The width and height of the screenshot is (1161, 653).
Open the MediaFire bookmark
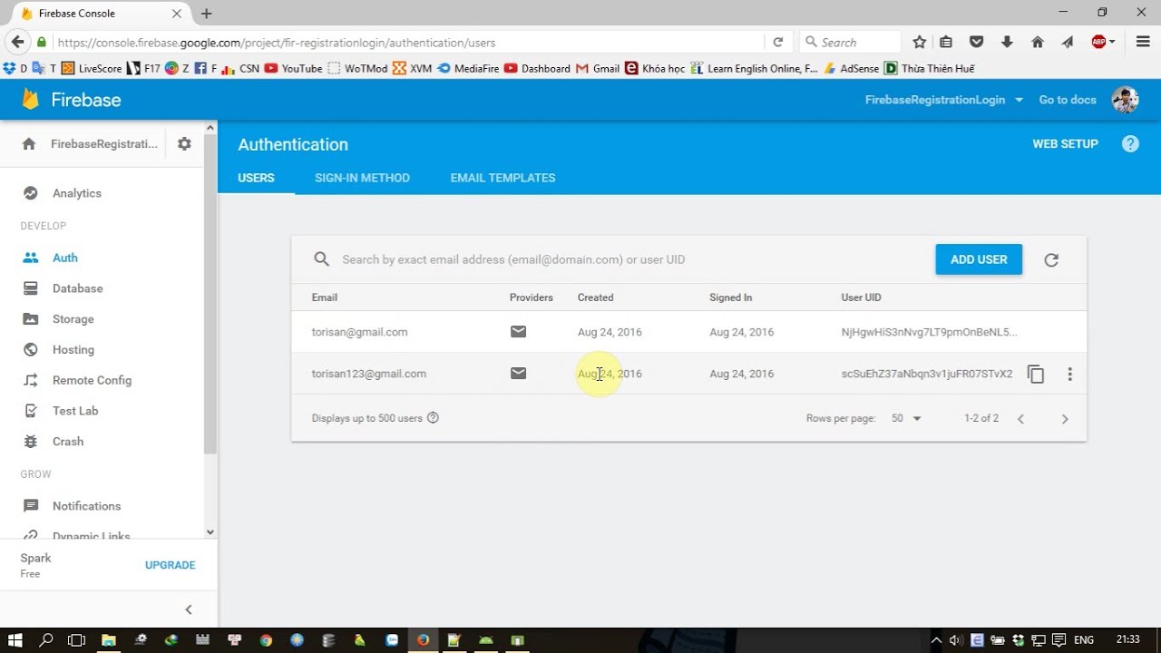467,68
